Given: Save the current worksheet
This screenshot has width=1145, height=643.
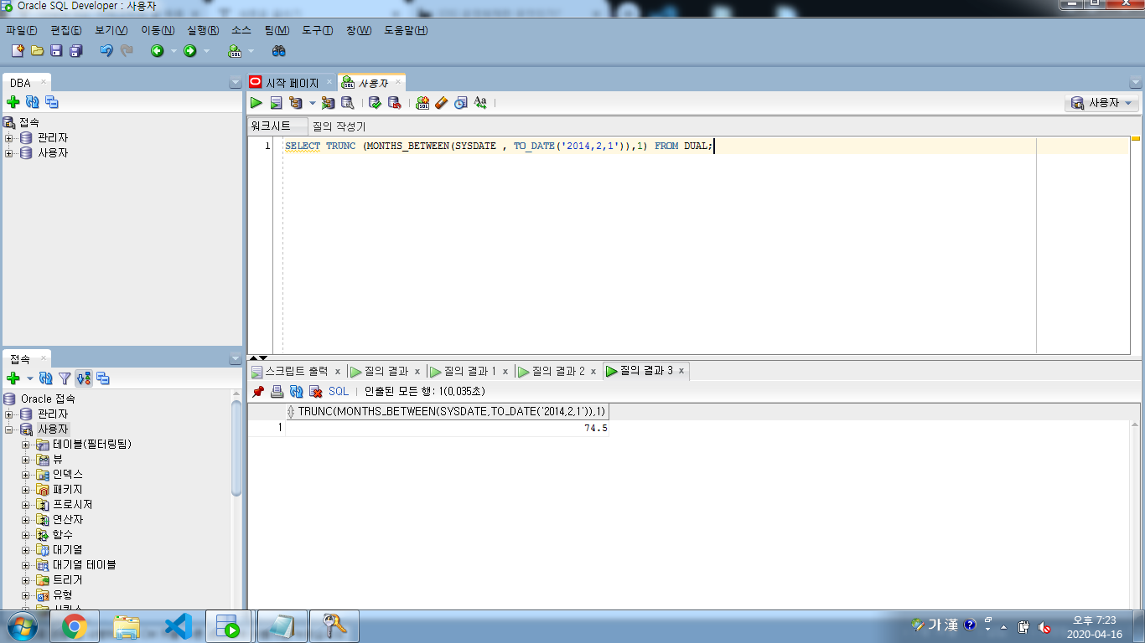Looking at the screenshot, I should tap(56, 51).
